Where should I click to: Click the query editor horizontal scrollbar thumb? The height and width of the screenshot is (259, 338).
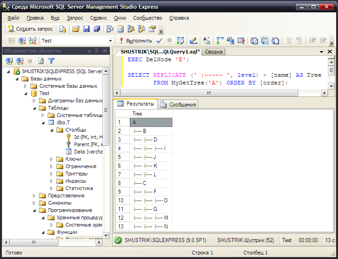coord(209,93)
